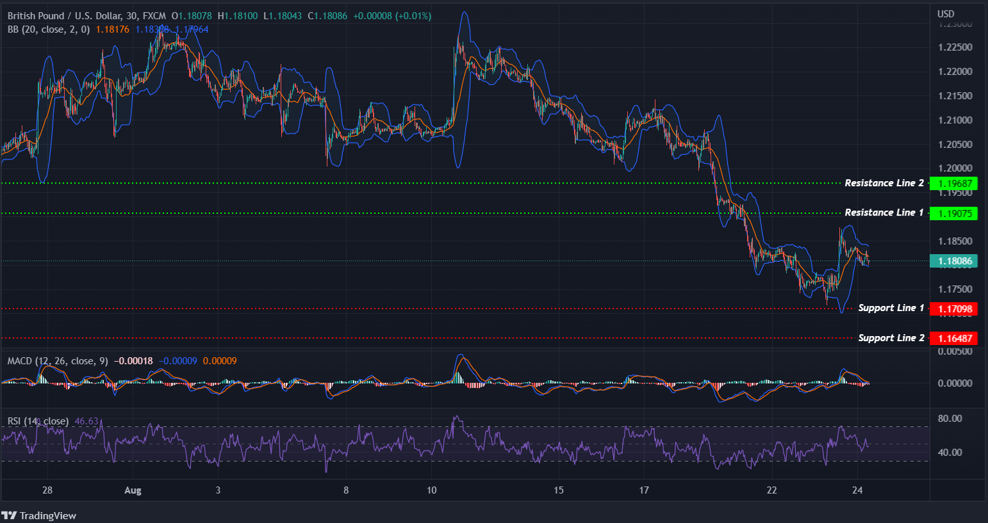988x523 pixels.
Task: Select the Support Line 2 text annotation
Action: [891, 337]
